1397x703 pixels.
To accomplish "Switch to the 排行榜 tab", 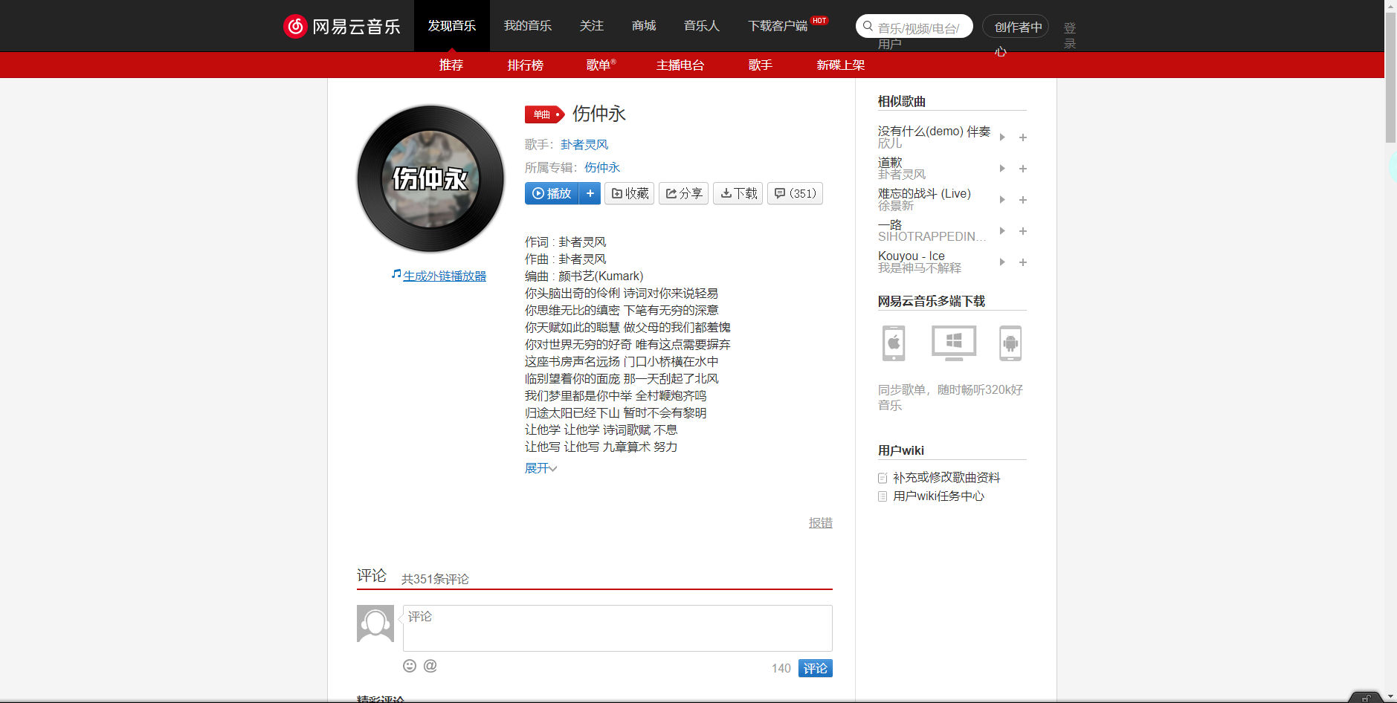I will pos(525,65).
